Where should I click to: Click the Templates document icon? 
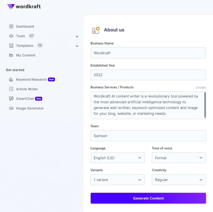coord(11,46)
